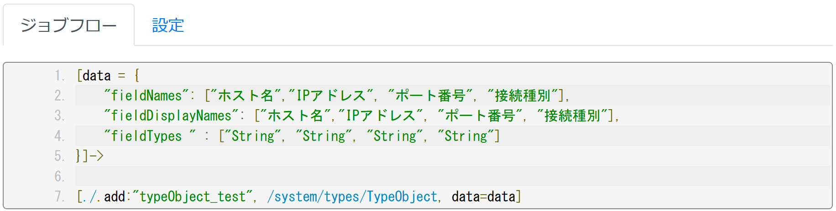This screenshot has width=836, height=211.
Task: Click the data=data argument on line 7
Action: (483, 196)
